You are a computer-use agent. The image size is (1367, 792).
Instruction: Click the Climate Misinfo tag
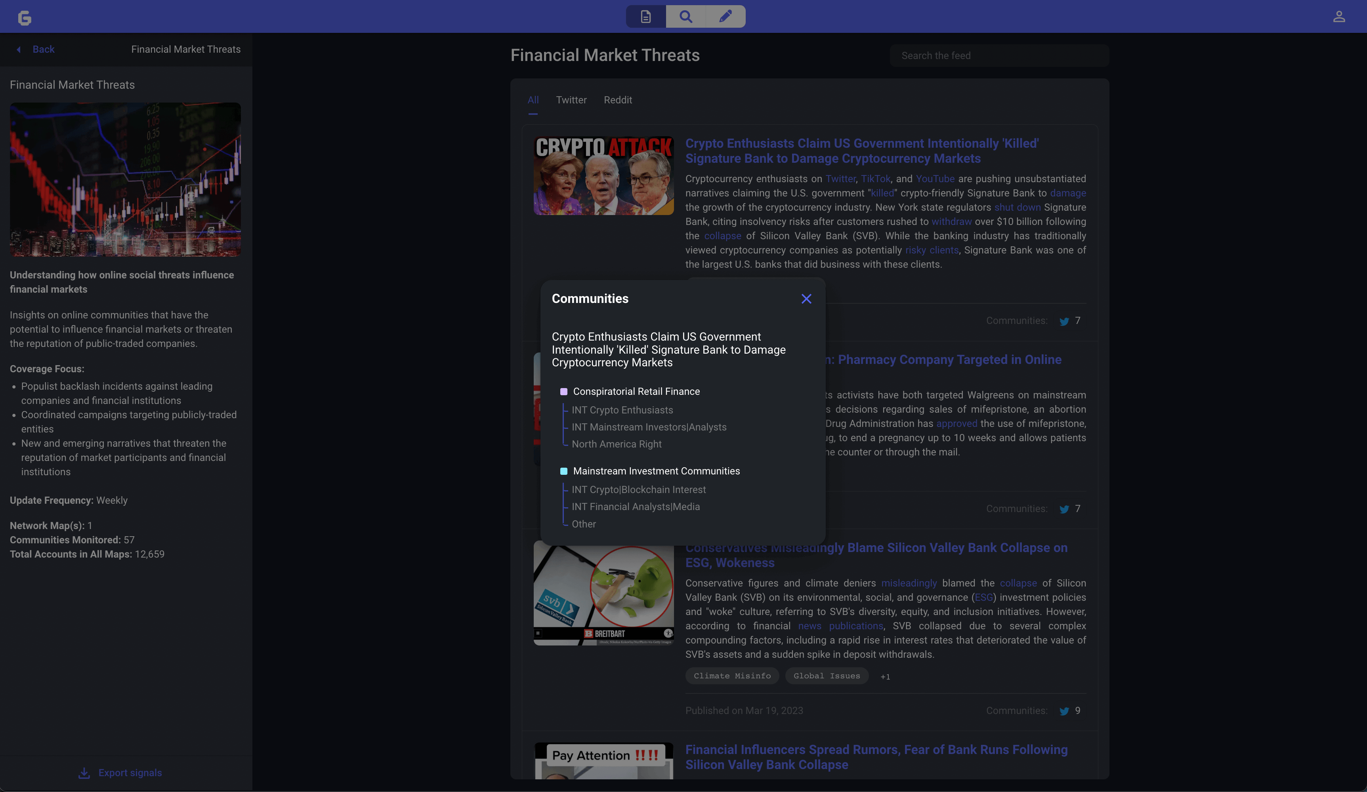pos(732,676)
